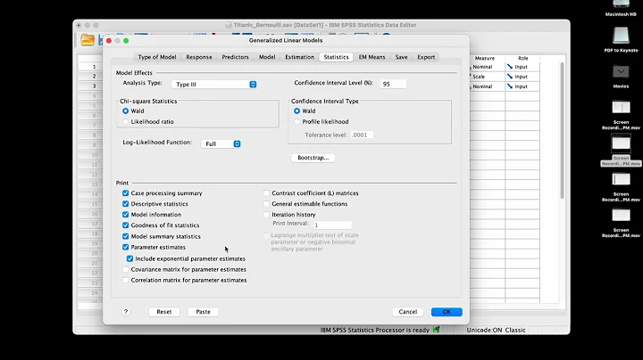
Task: Uncheck Parameter estimates
Action: click(x=126, y=247)
